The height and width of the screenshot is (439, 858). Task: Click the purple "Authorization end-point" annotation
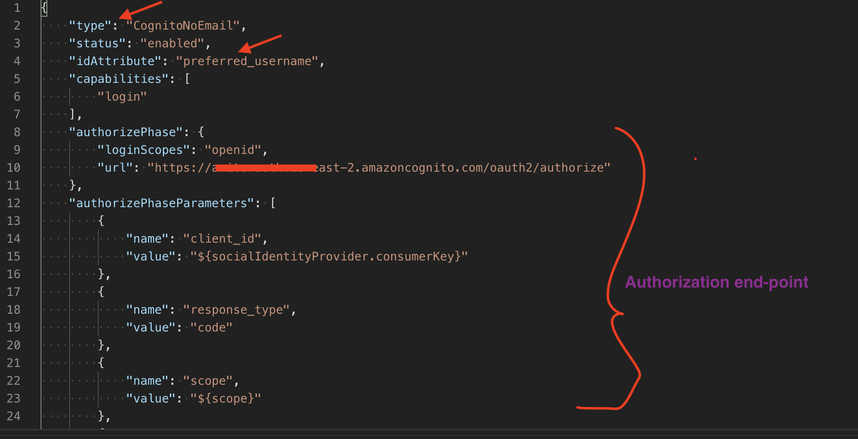(716, 282)
